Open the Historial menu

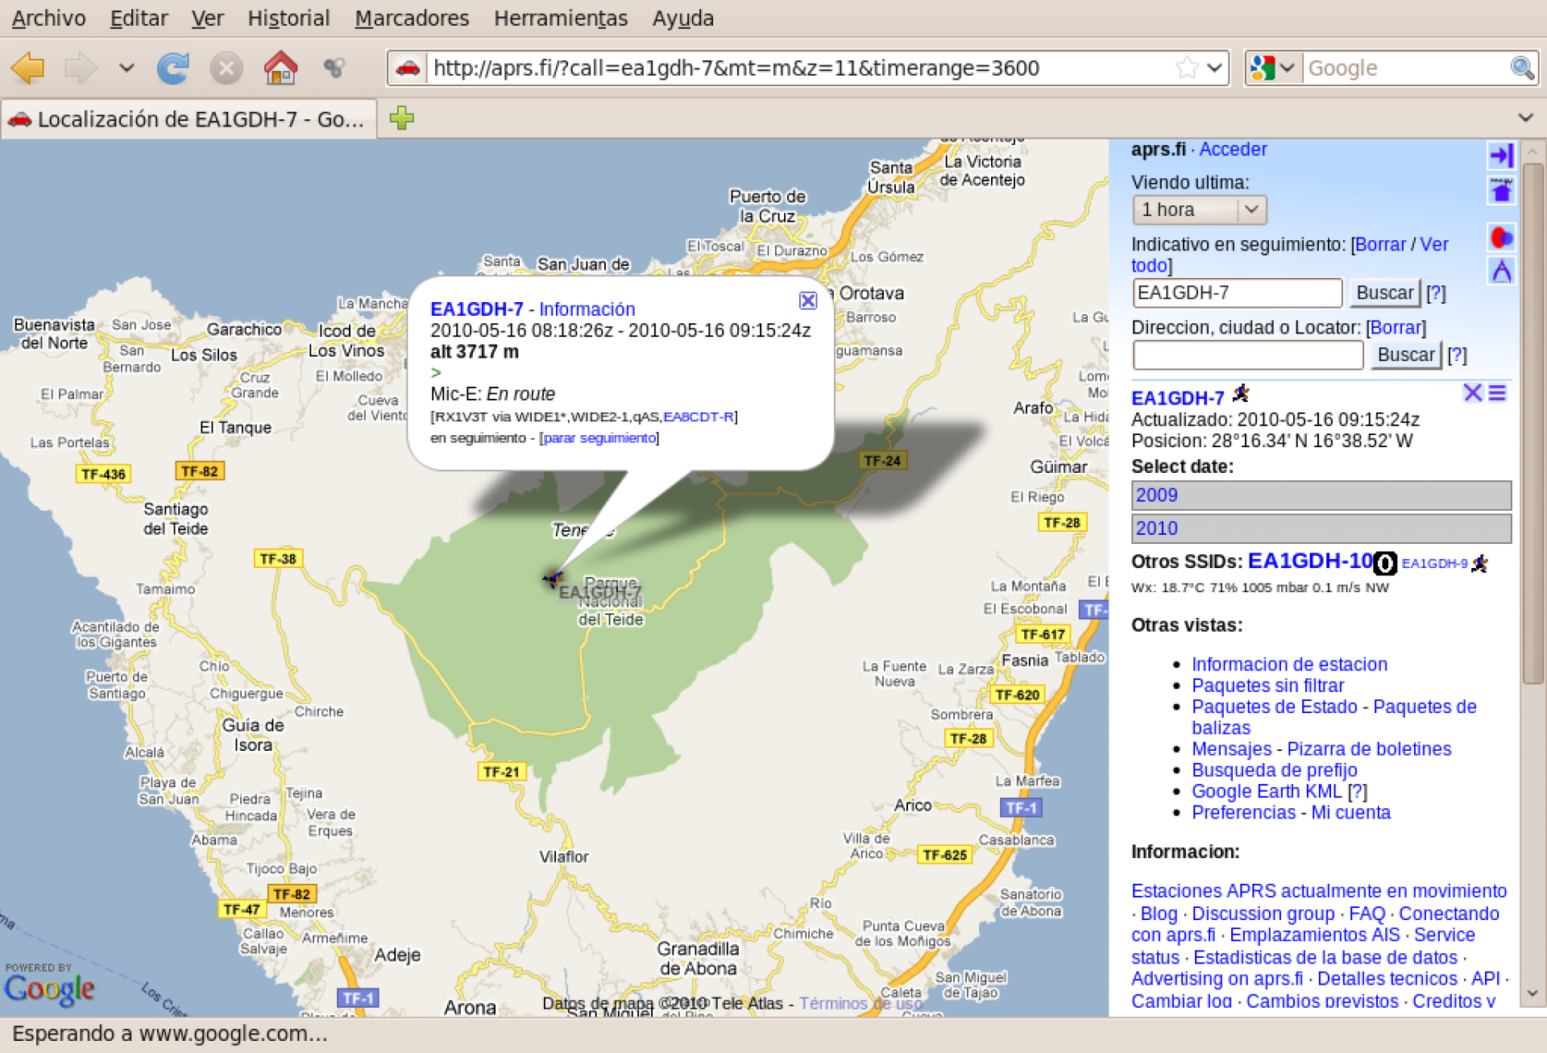288,18
